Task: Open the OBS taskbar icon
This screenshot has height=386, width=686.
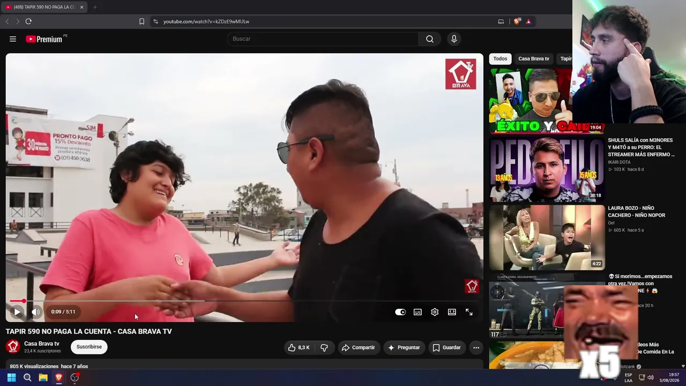Action: pos(75,377)
